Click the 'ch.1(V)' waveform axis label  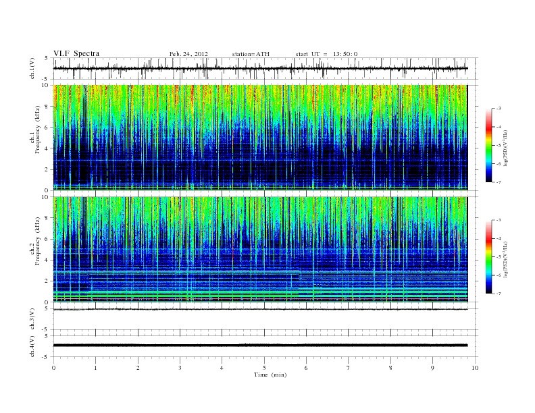pyautogui.click(x=32, y=68)
